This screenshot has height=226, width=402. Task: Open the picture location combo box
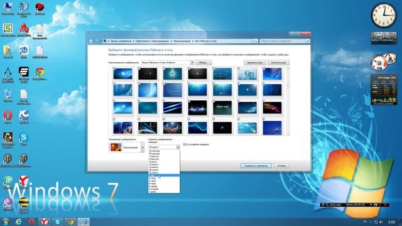pyautogui.click(x=168, y=63)
